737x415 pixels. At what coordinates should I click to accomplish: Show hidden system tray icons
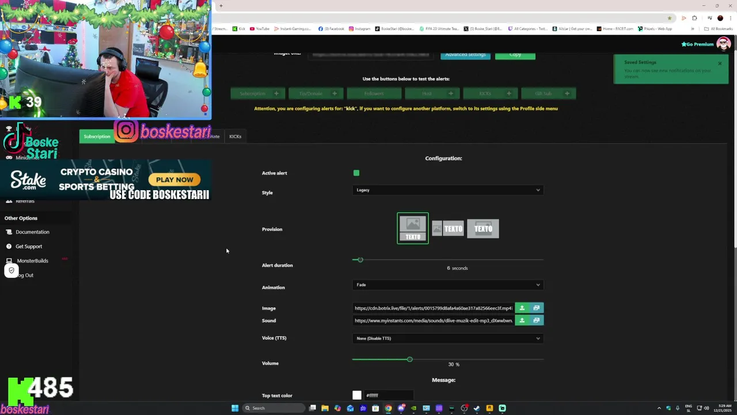(x=659, y=408)
